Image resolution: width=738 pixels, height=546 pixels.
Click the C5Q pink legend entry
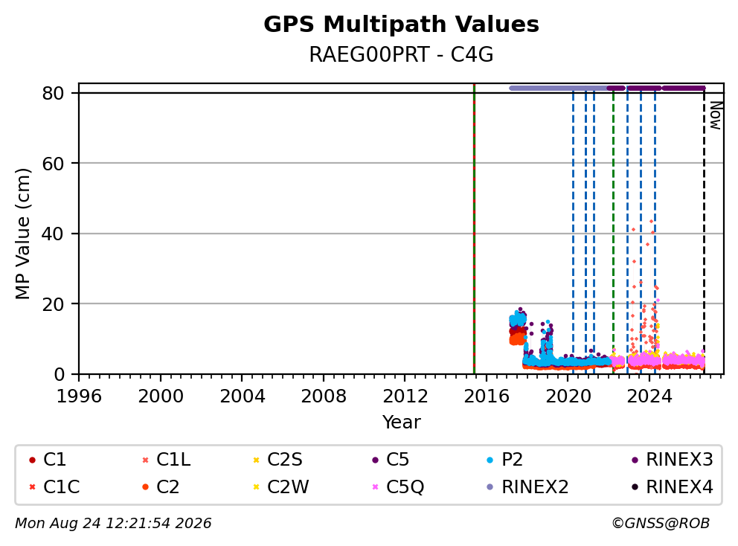coord(398,487)
